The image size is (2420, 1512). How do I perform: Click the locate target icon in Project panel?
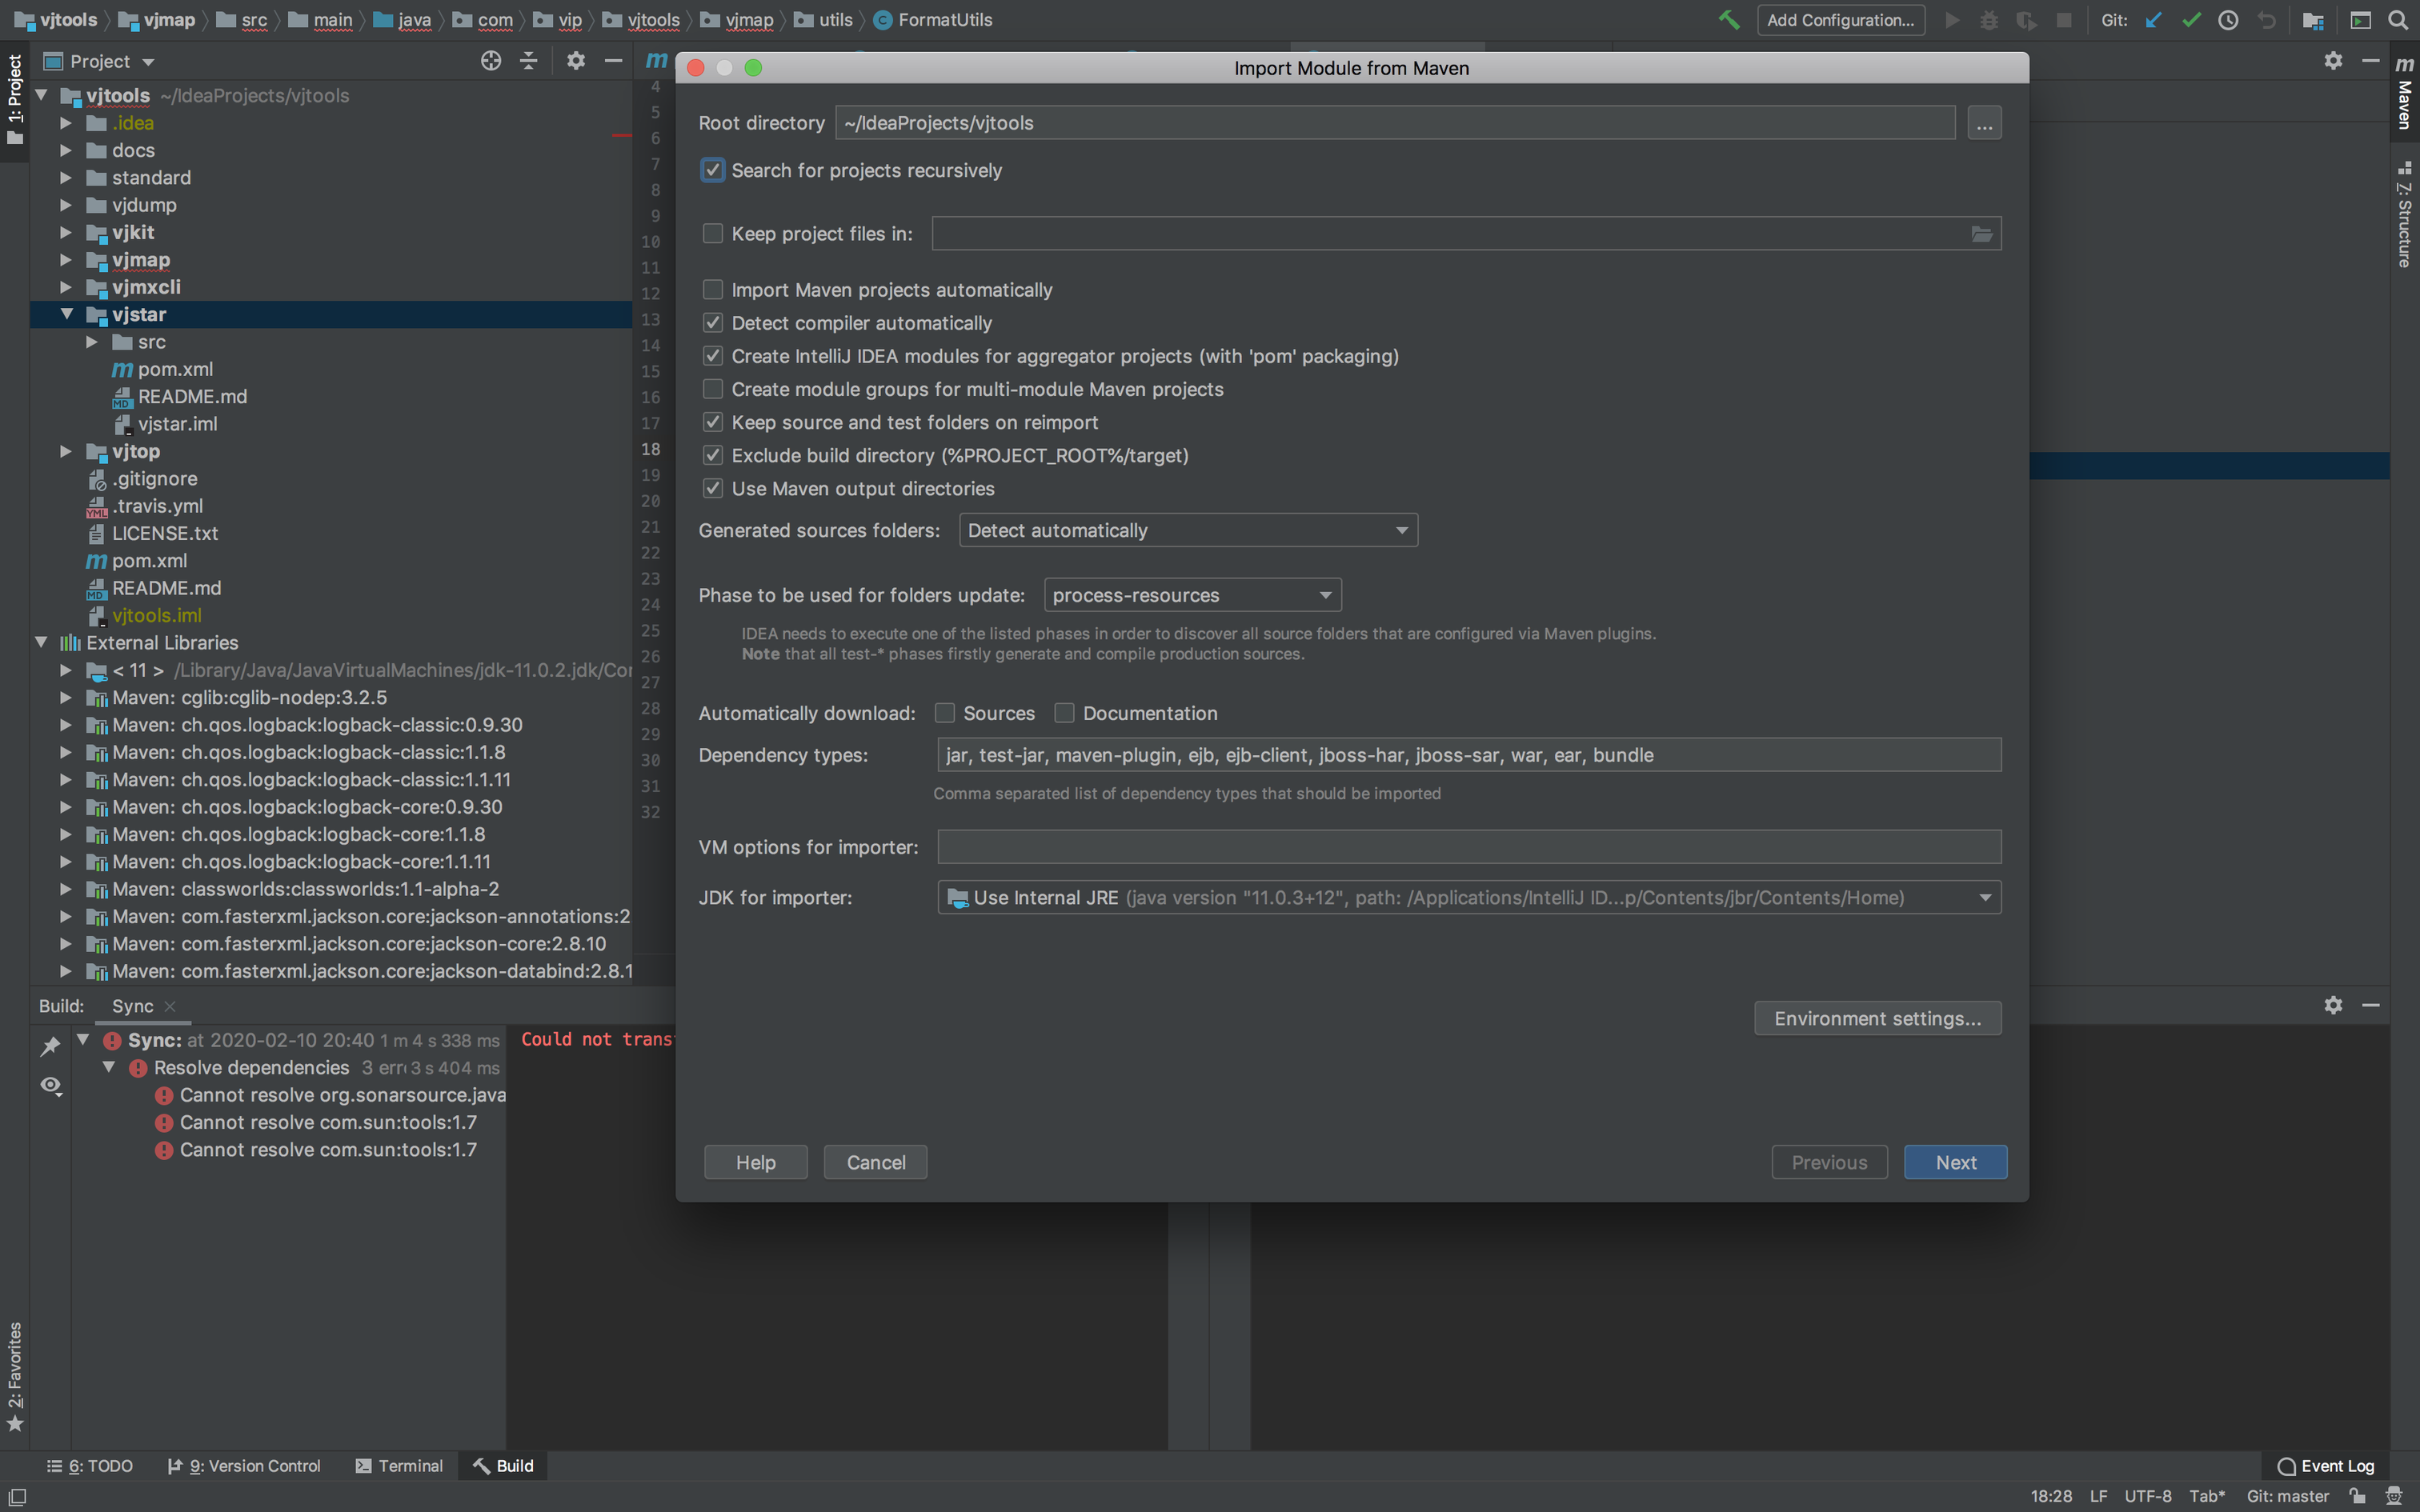490,61
